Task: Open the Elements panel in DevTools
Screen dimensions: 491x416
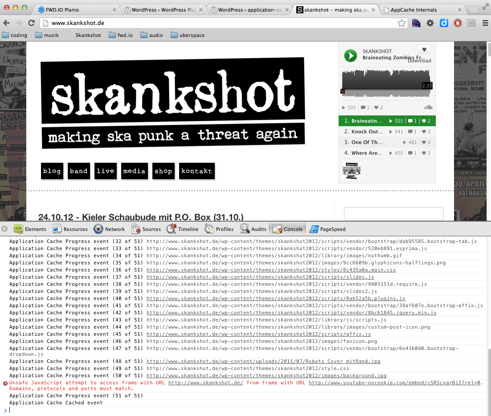Action: click(x=30, y=229)
